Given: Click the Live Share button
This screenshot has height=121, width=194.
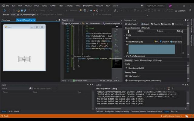Looking at the screenshot, I should (x=180, y=11).
